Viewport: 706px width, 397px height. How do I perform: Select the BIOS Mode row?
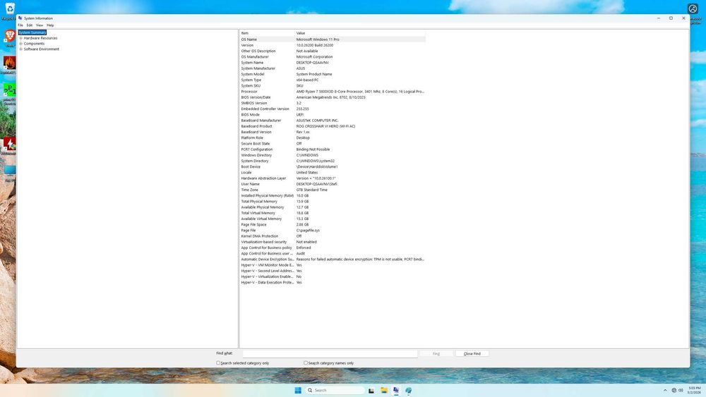(x=333, y=115)
